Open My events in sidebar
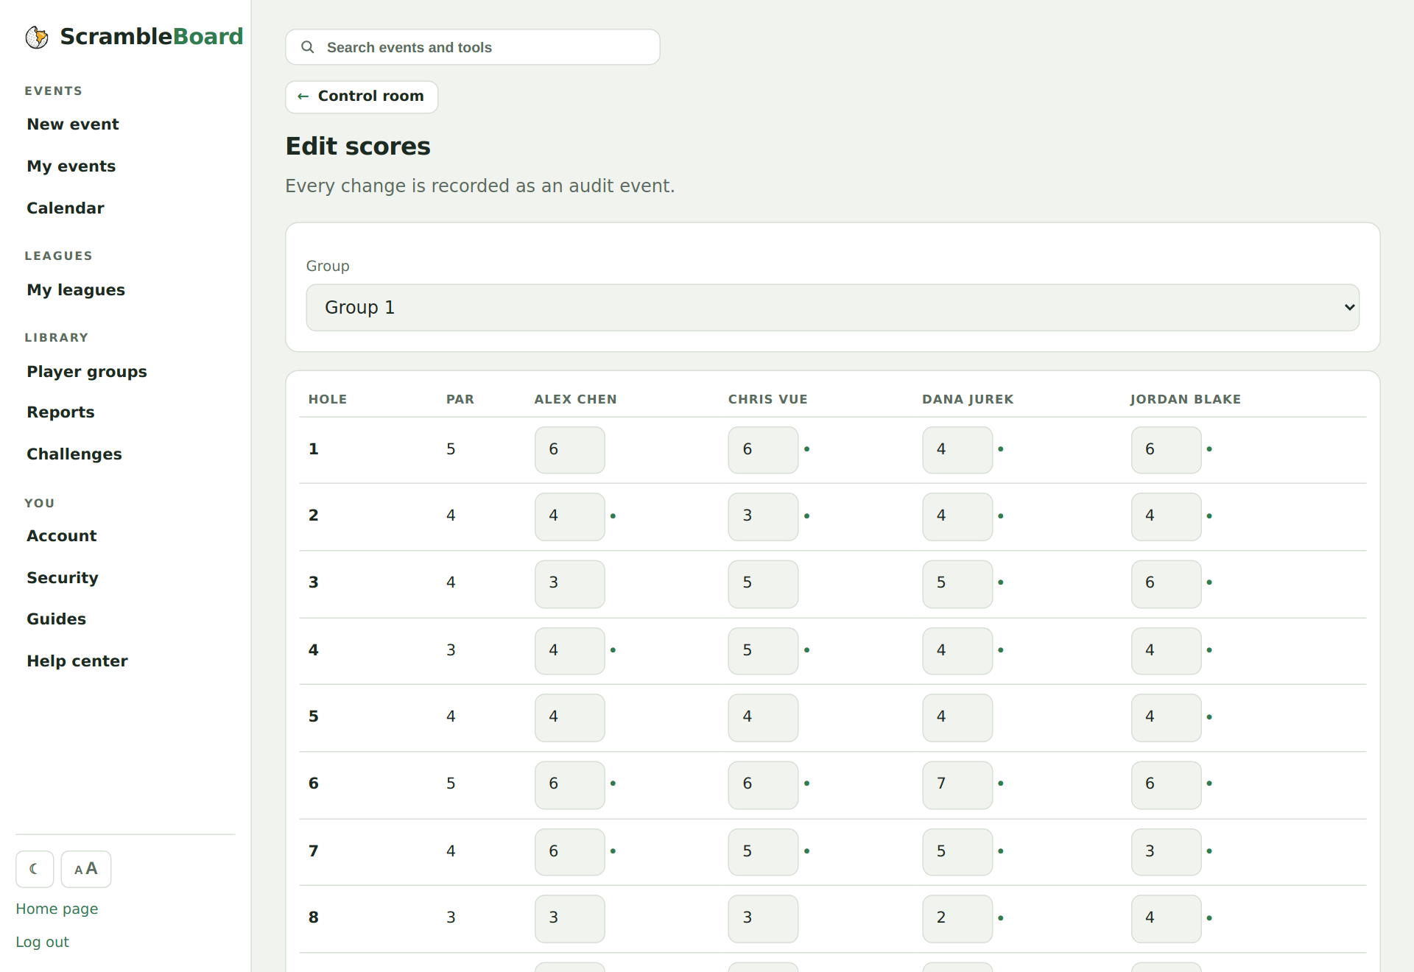 71,166
